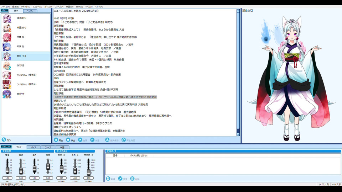
Task: Click the 東北イタコ character illustration
Action: pos(291,78)
